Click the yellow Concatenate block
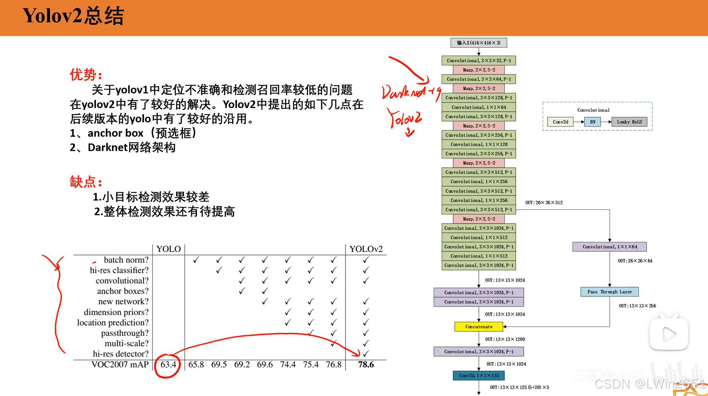708x396 pixels. coord(479,327)
